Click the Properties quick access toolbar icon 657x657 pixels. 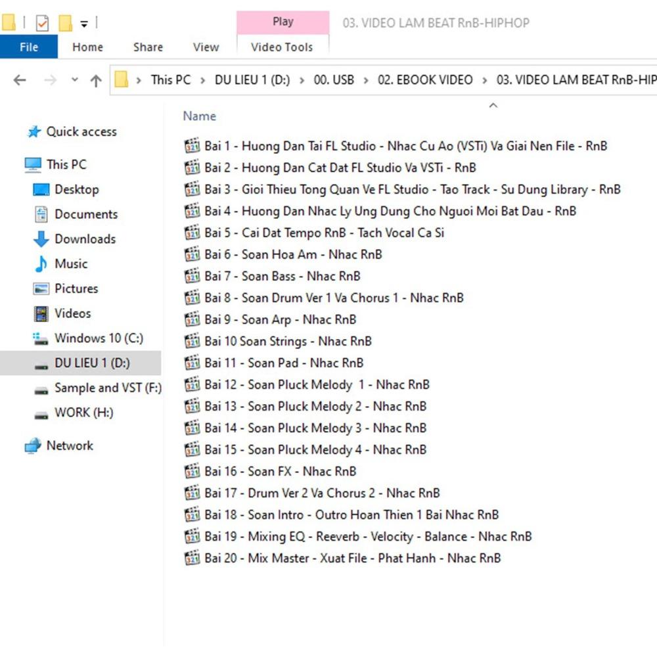[42, 23]
